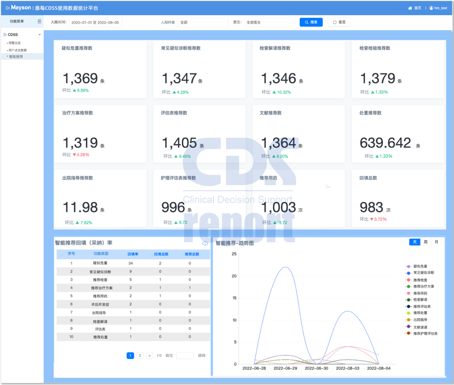Open the 常见疑似诊断推荐数 card
This screenshot has height=385, width=454.
[199, 69]
